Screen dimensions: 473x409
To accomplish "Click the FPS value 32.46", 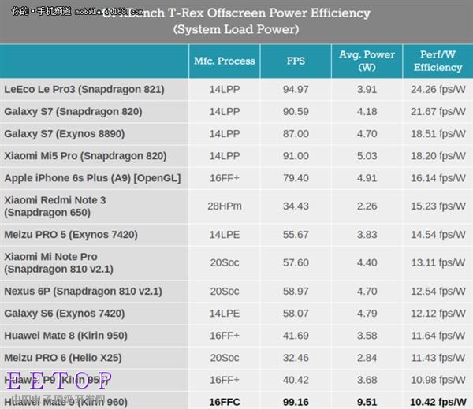I will (296, 358).
